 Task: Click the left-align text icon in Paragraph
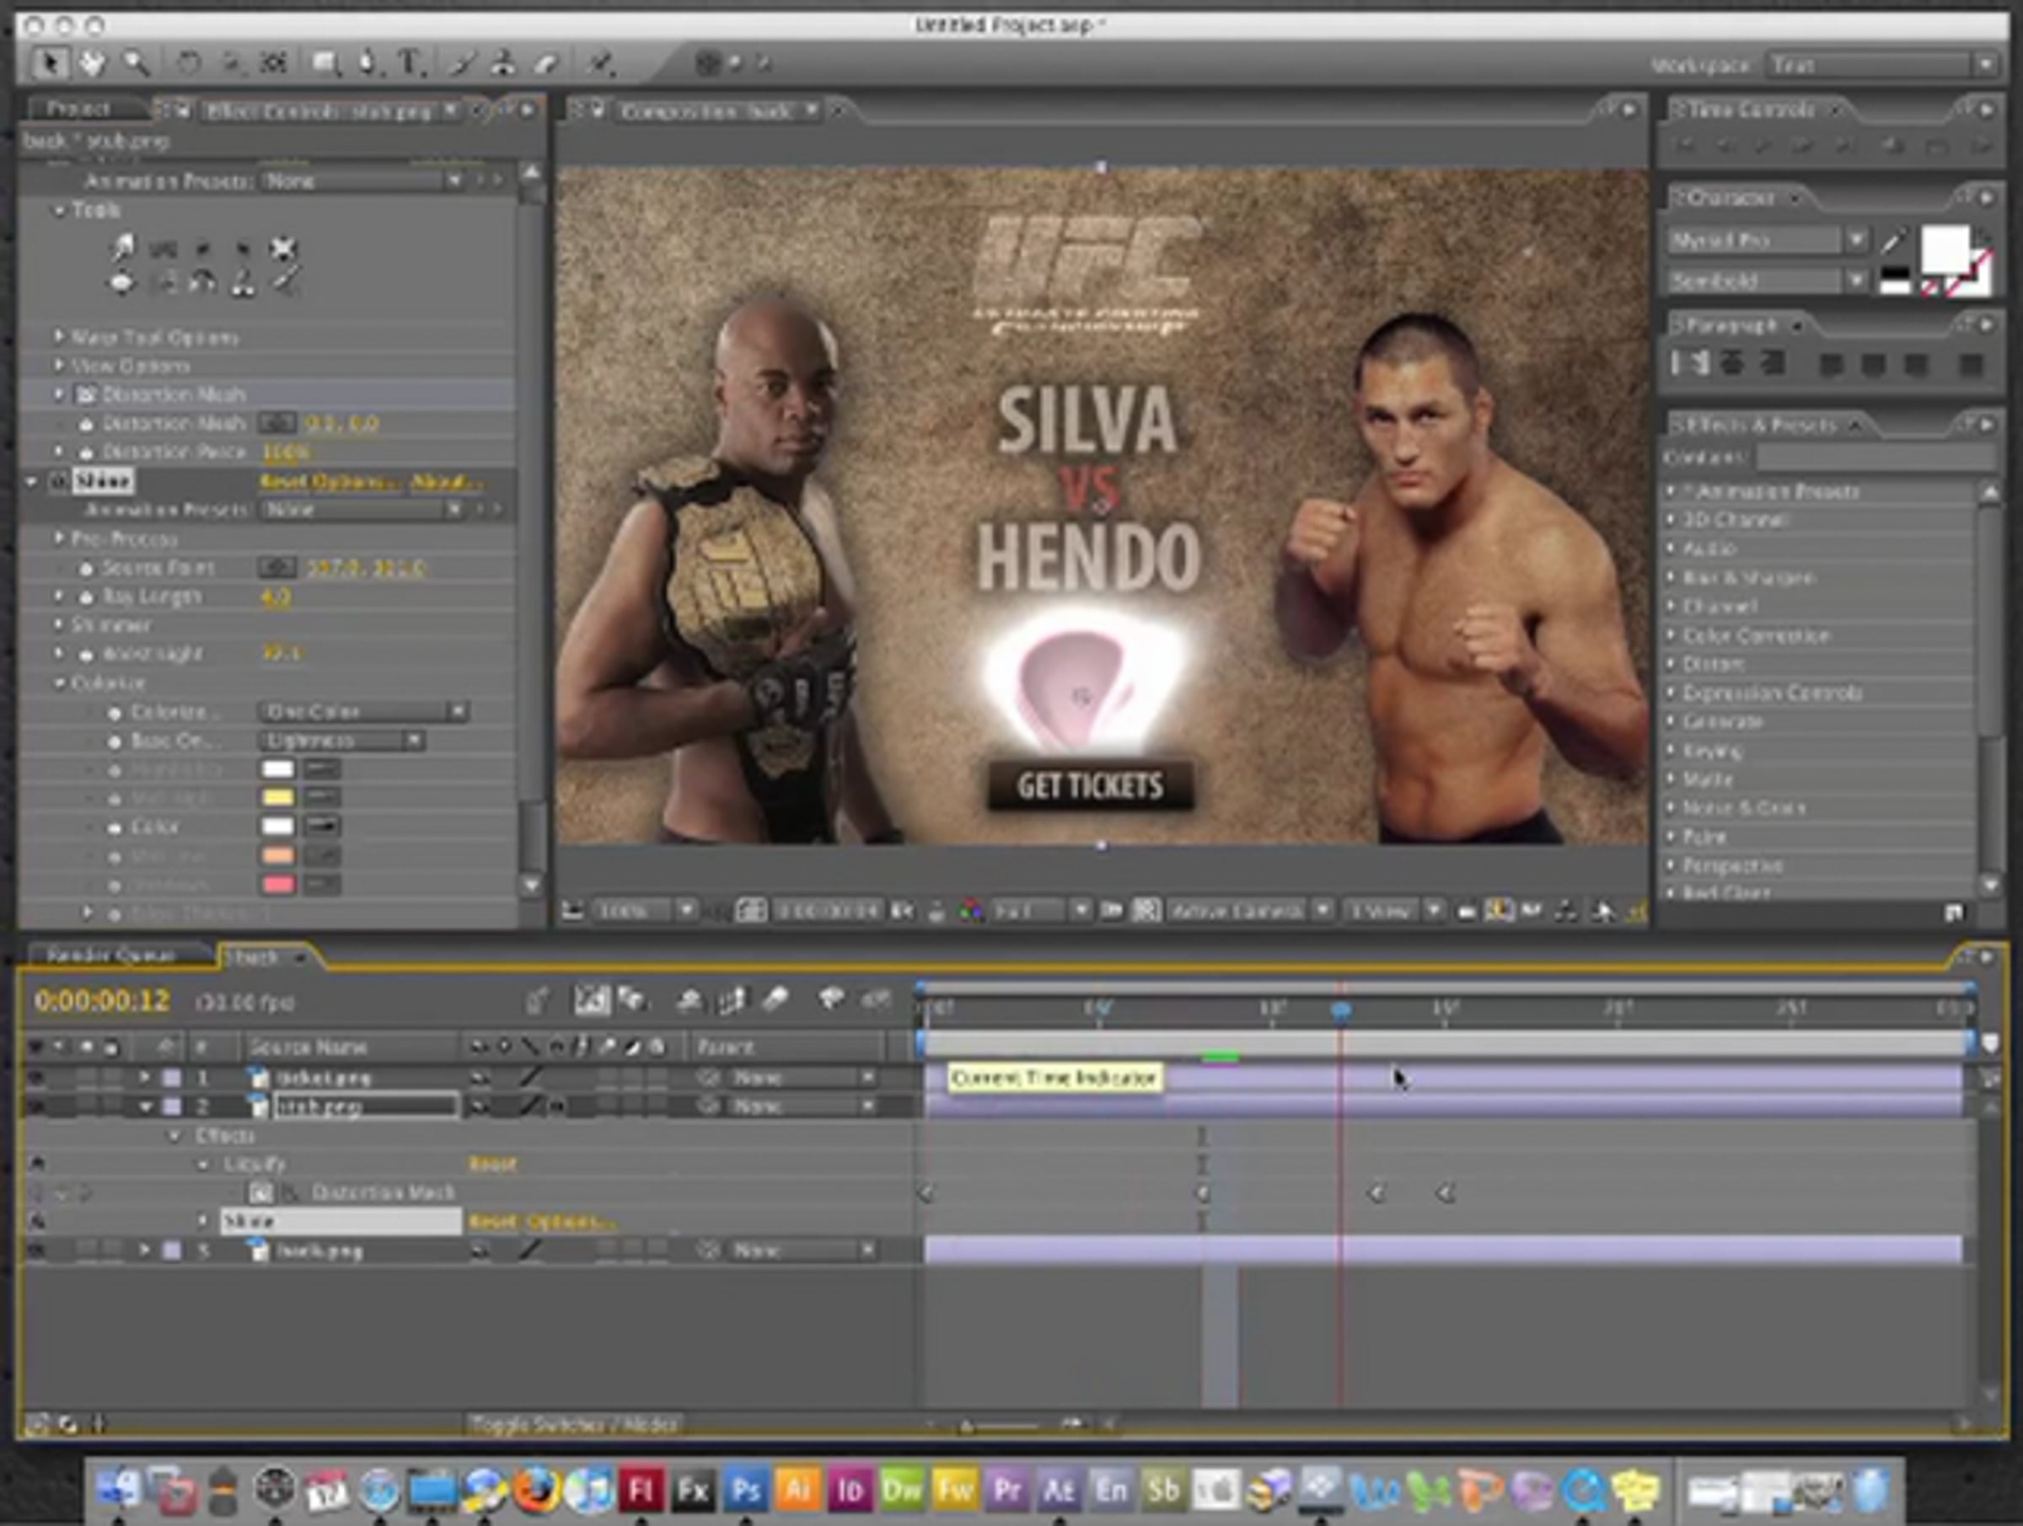(1689, 364)
